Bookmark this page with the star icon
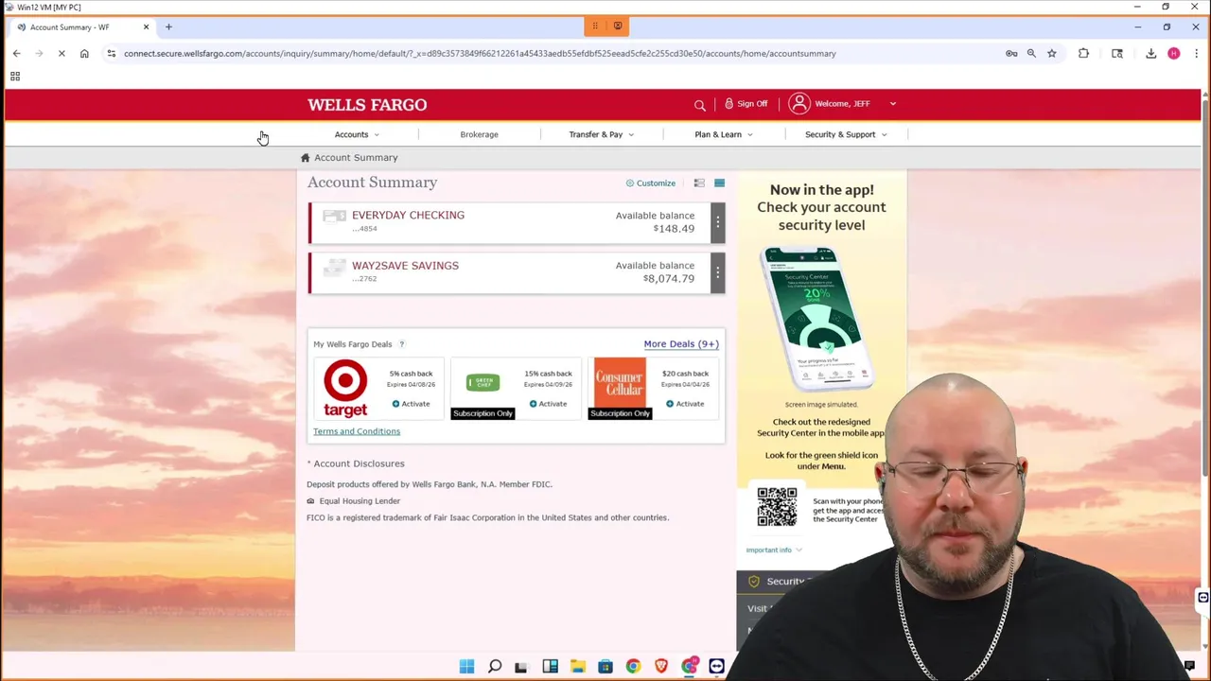The width and height of the screenshot is (1211, 681). pyautogui.click(x=1051, y=54)
